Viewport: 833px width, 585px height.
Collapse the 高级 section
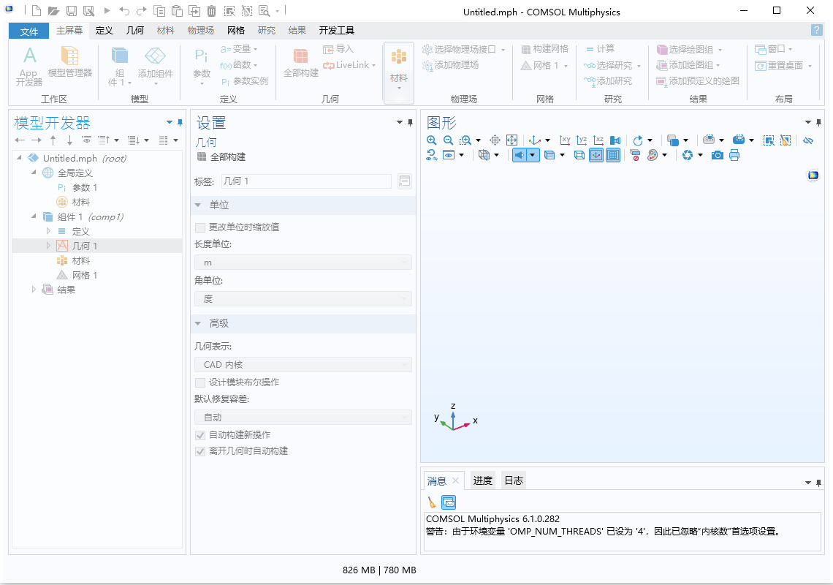[x=198, y=323]
